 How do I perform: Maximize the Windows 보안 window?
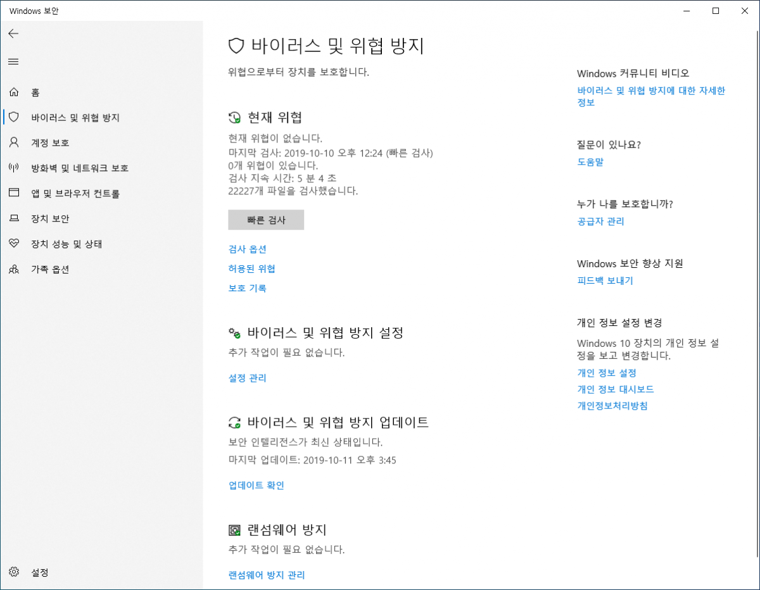pos(716,11)
